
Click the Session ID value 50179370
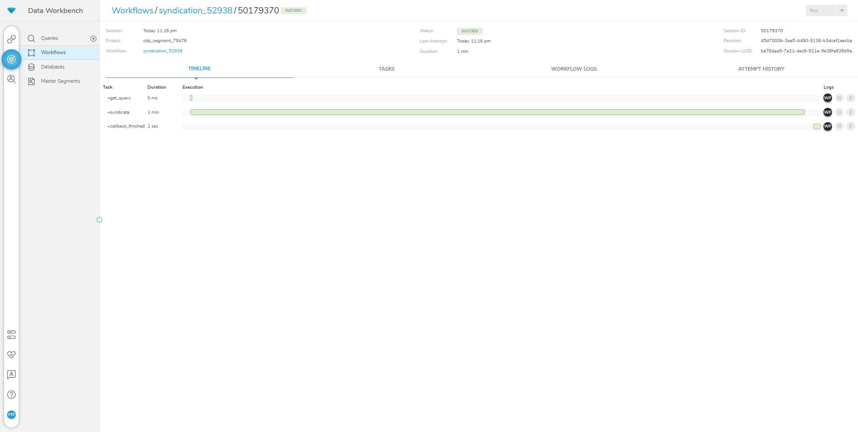[771, 31]
